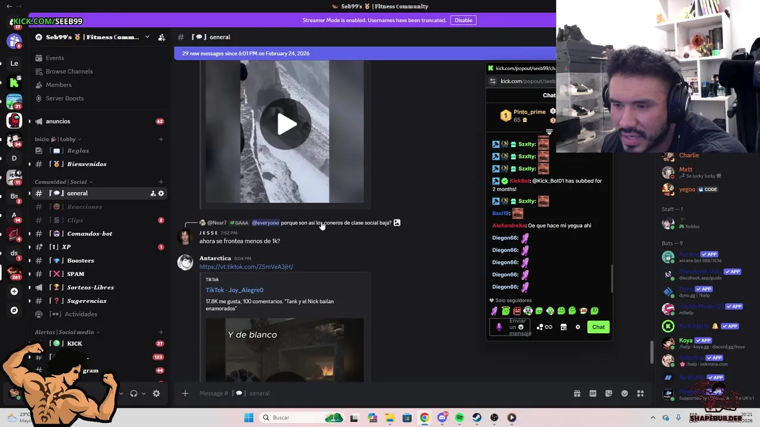The image size is (760, 427).
Task: Open the Boosters channel
Action: [x=80, y=261]
